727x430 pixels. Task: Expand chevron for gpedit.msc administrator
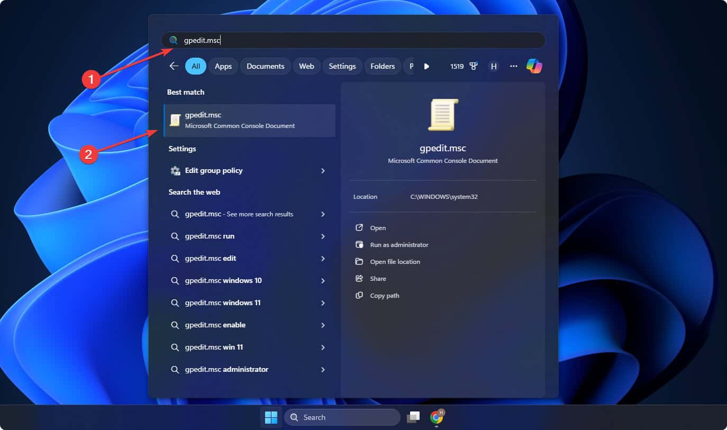click(323, 370)
